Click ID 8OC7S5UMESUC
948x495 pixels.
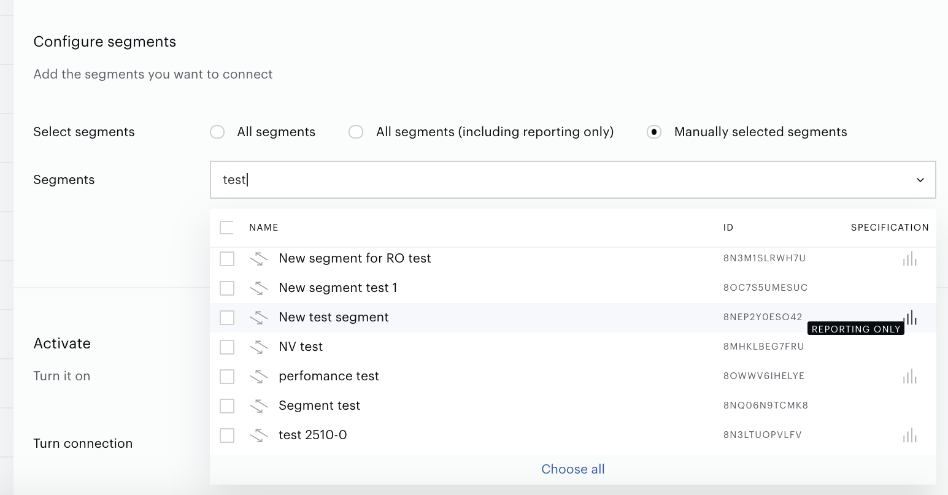(766, 288)
